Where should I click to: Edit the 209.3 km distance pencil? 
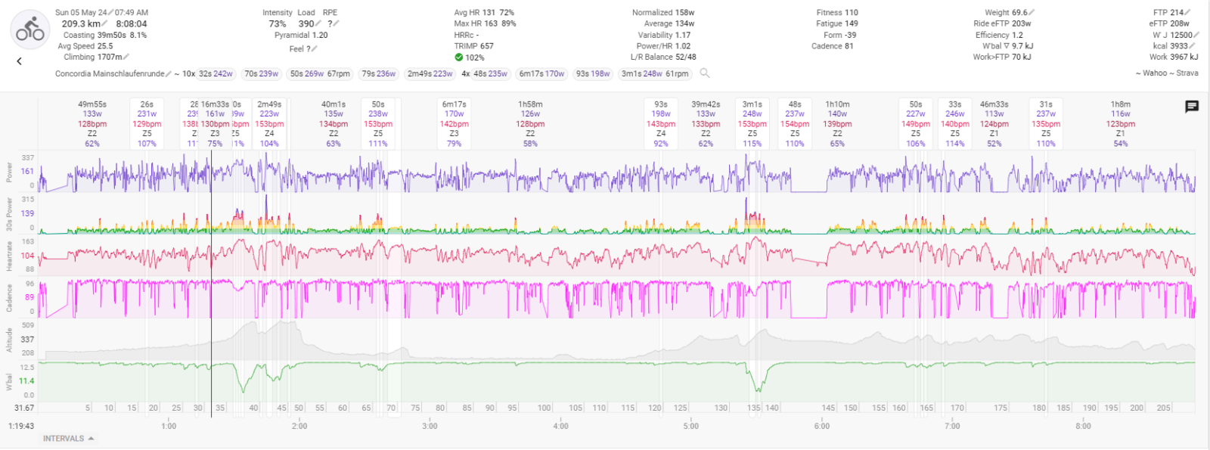tap(104, 23)
